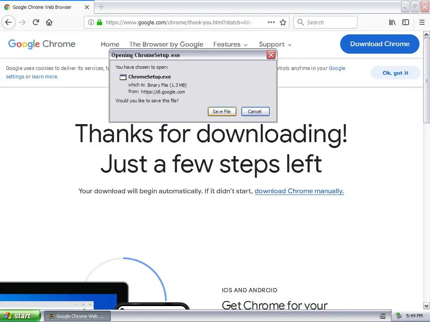
Task: Open a new tab with plus
Action: click(101, 7)
